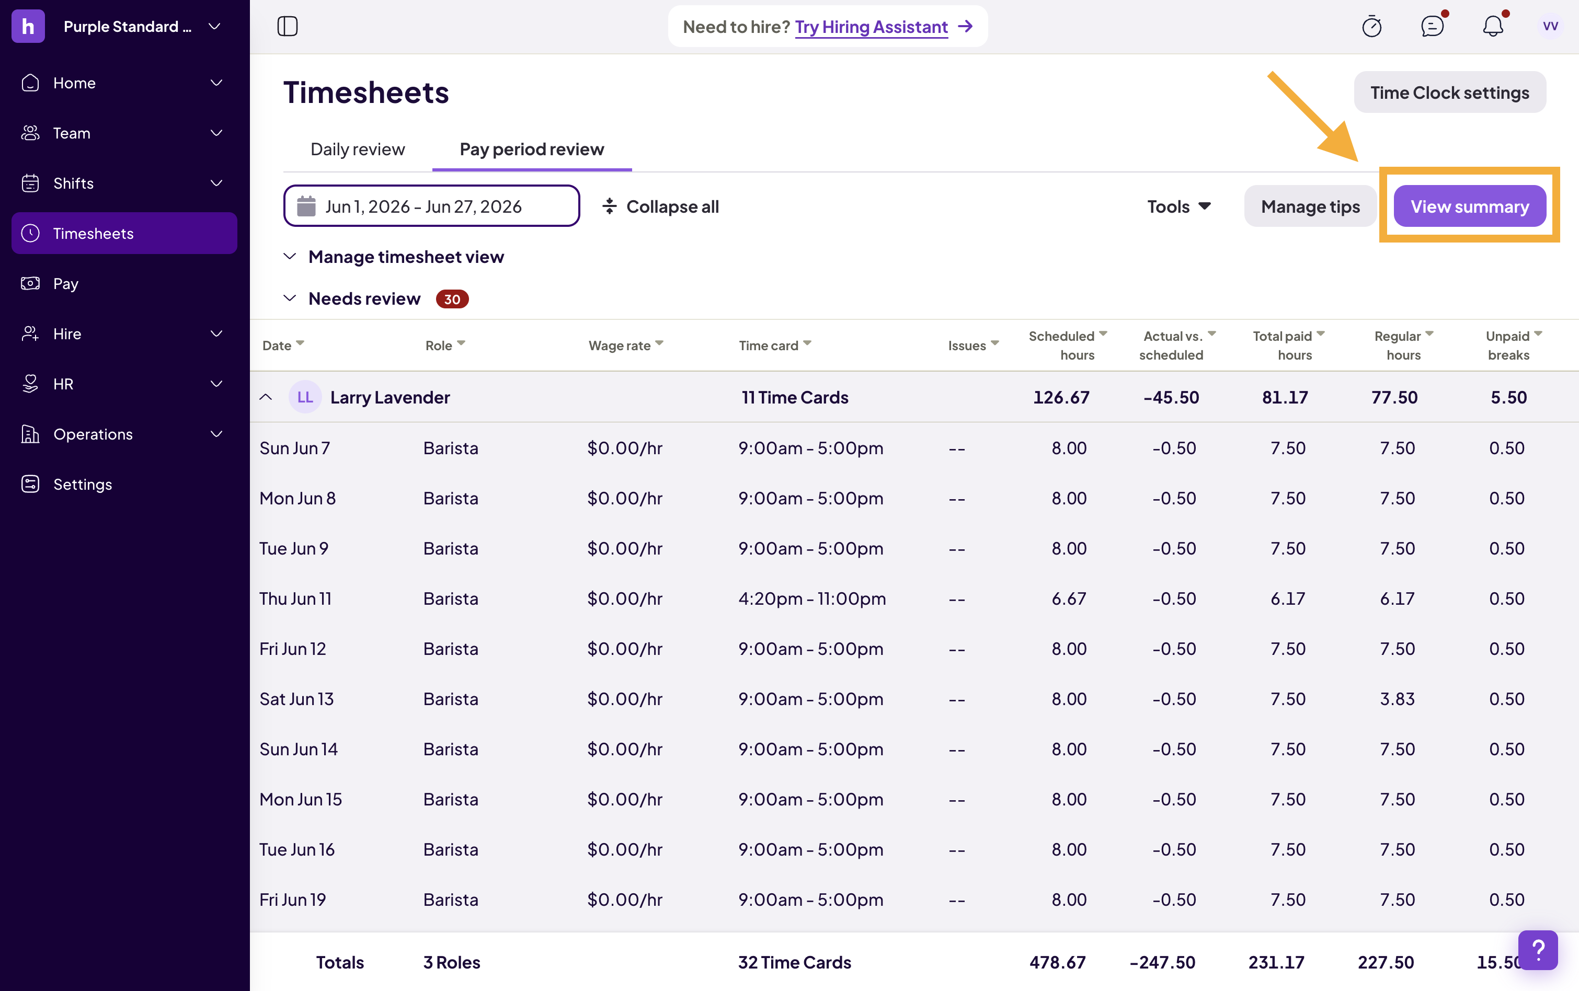Open the help question mark button

(1538, 950)
